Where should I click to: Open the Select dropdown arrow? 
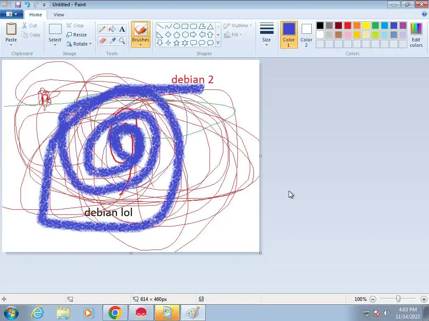pyautogui.click(x=55, y=45)
